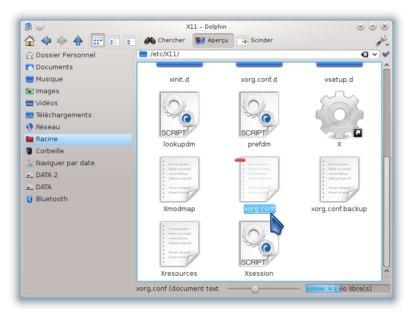The width and height of the screenshot is (413, 318).
Task: Click the vertical scrollbar handle
Action: point(386,212)
